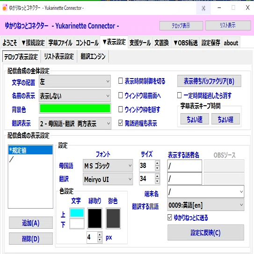Viewport: 254px width, 254px height.
Task: Open the ▼接続設定 tab
Action: [x=33, y=43]
